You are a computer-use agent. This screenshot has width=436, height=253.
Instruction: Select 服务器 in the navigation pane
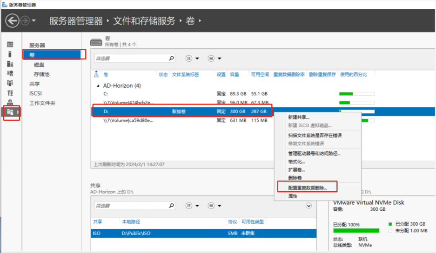coord(37,45)
